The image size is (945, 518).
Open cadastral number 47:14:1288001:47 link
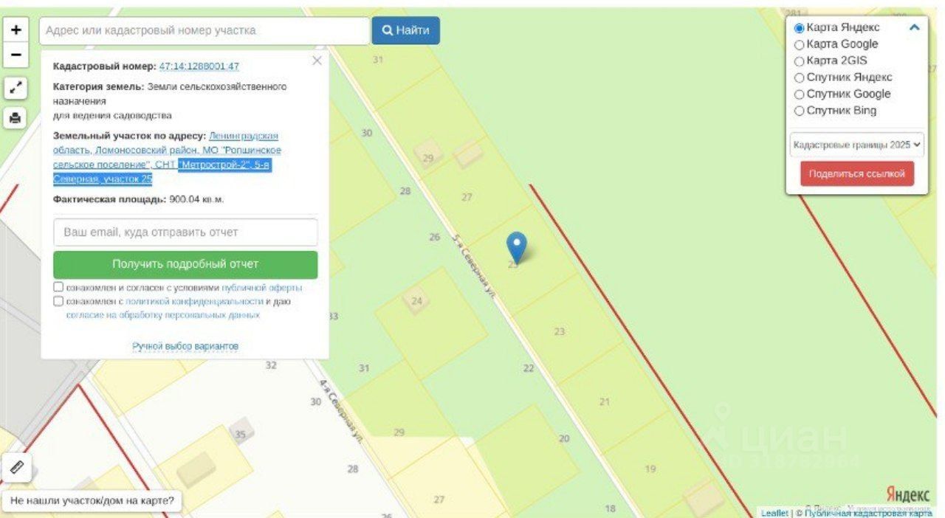click(199, 66)
